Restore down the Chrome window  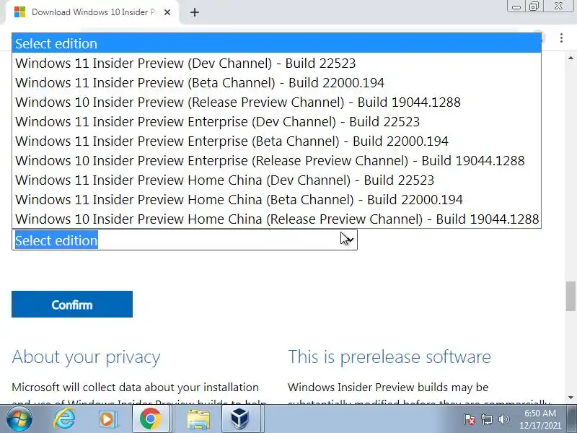point(534,6)
